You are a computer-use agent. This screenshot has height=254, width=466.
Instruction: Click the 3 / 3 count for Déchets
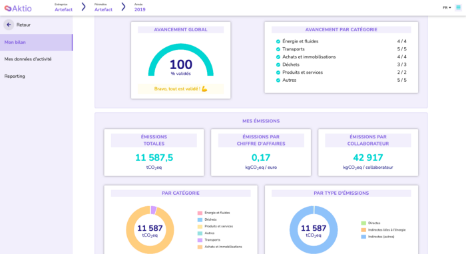pos(402,64)
